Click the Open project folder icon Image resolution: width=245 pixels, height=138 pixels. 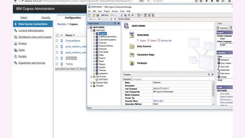[x=94, y=15]
